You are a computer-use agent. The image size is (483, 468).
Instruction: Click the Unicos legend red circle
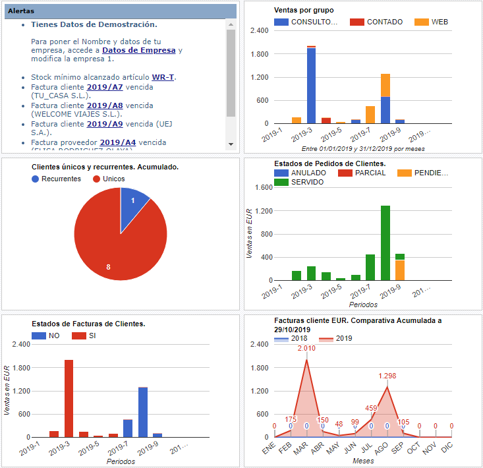click(96, 179)
